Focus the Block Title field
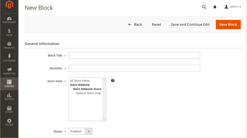Image resolution: width=247 pixels, height=138 pixels. click(x=134, y=56)
